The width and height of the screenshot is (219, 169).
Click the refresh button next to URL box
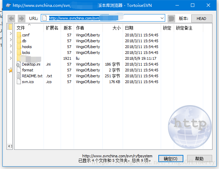tap(171, 19)
